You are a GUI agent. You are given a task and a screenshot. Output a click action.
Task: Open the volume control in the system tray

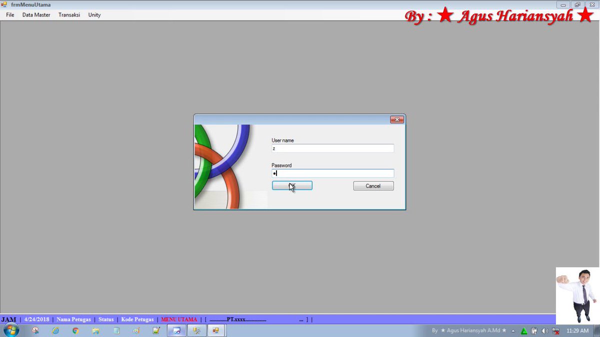point(544,331)
